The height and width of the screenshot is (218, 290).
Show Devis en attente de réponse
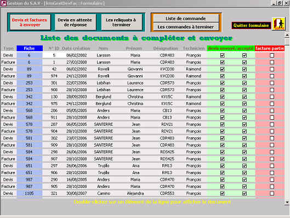(x=75, y=22)
